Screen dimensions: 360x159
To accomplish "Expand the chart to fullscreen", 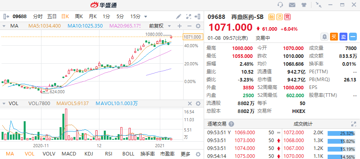I will [x=189, y=17].
